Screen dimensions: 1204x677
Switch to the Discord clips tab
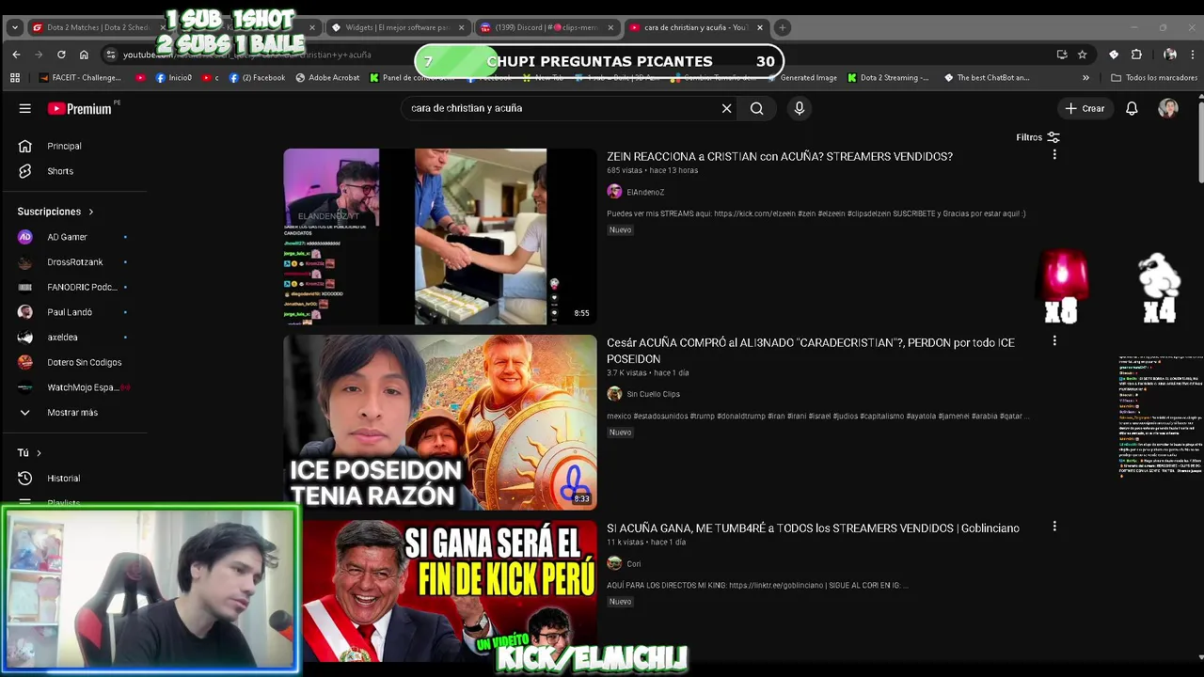[547, 27]
